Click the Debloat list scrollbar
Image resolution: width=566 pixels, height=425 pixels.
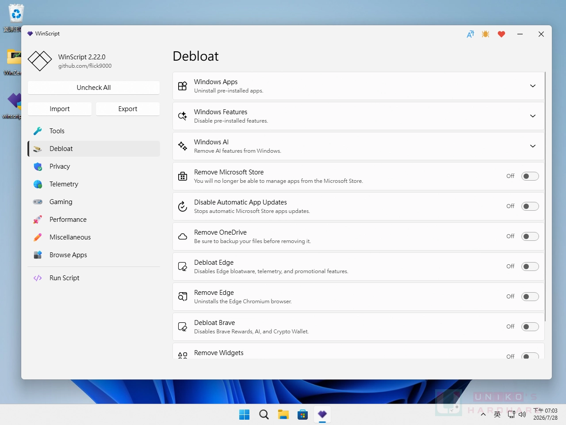pos(545,197)
